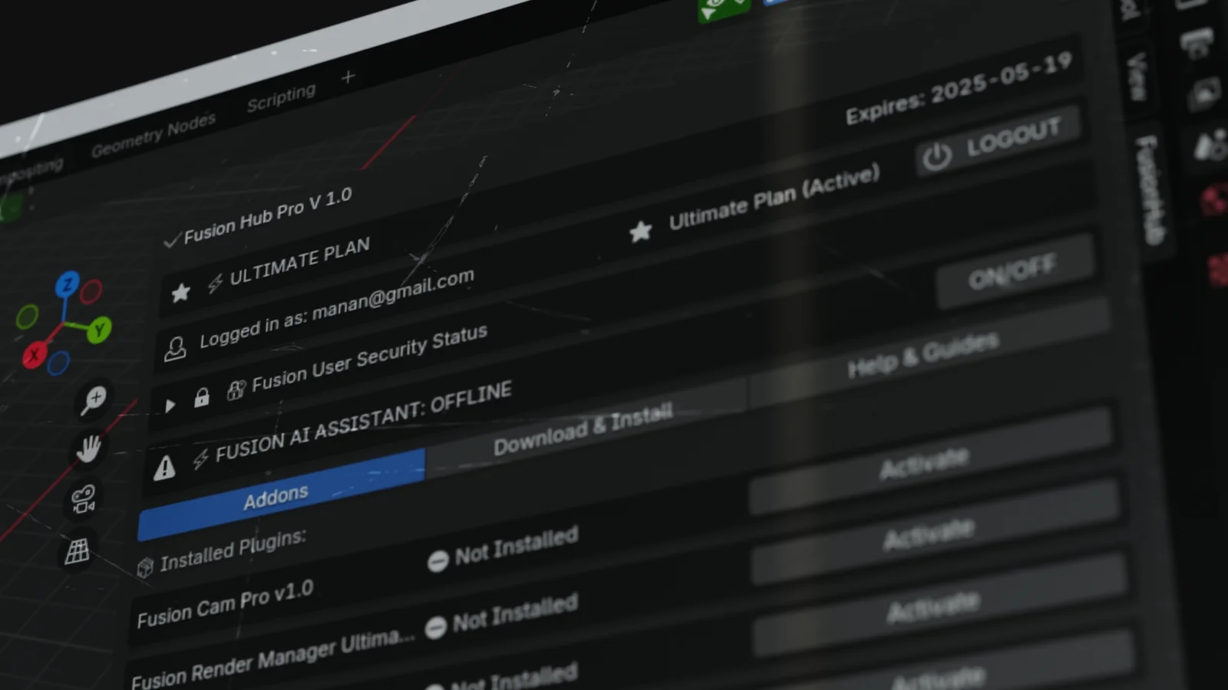The width and height of the screenshot is (1228, 690).
Task: Click the X axis on the navigation gizmo
Action: point(33,356)
